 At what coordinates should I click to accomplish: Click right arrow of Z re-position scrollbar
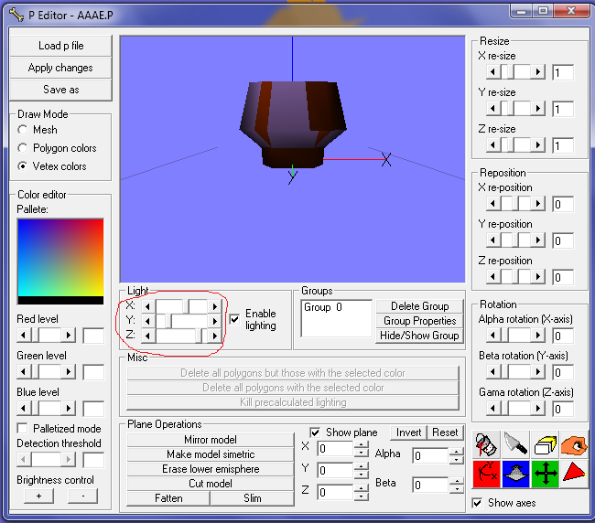[x=537, y=277]
